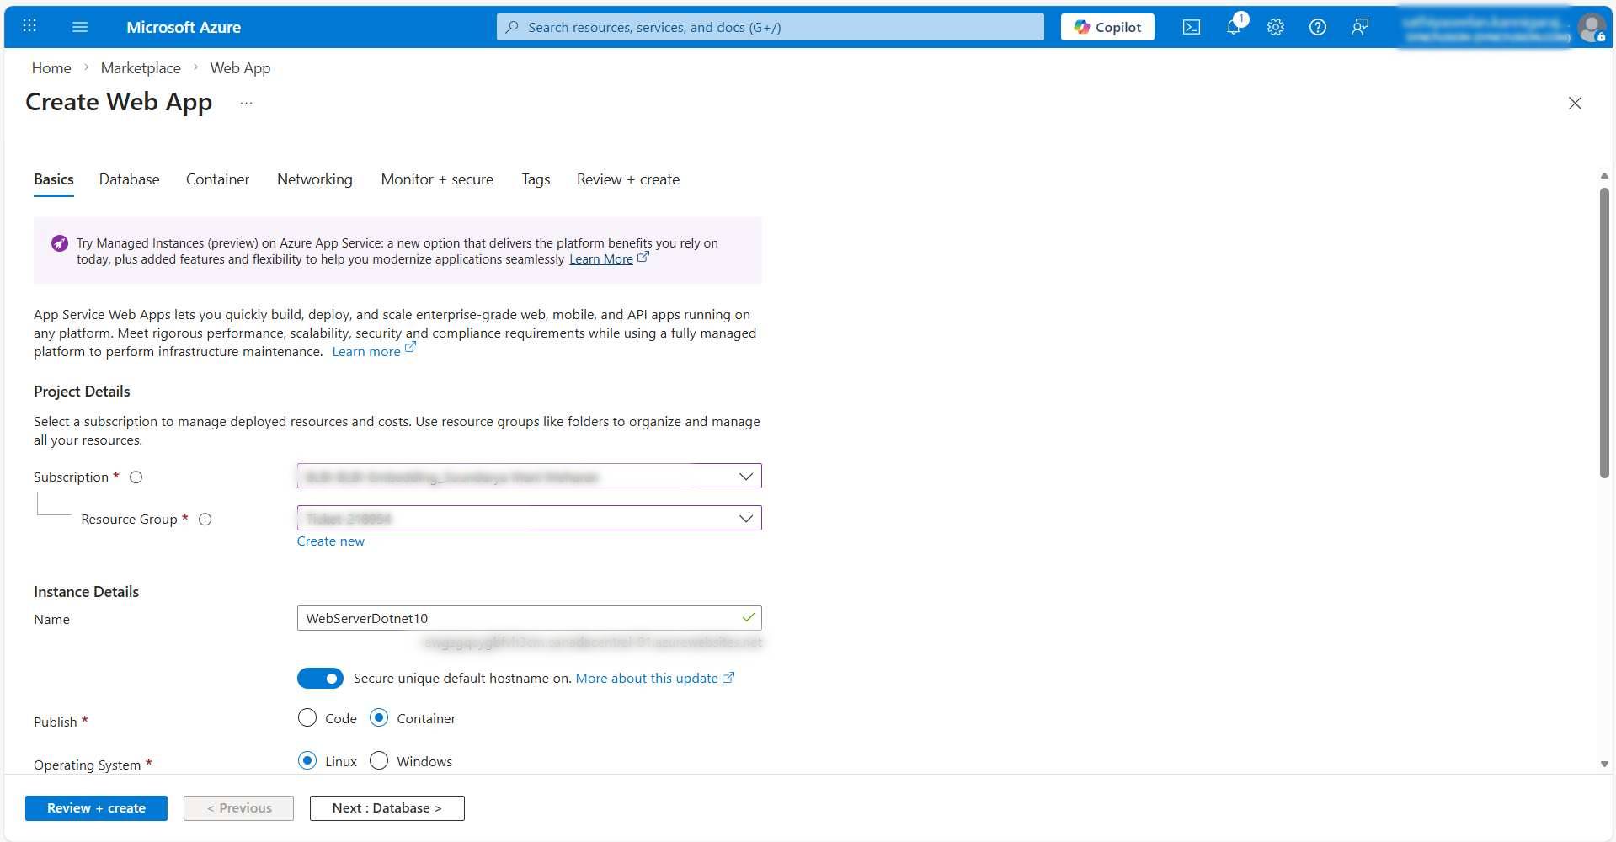Click the Managed Instances rocket icon
1616x842 pixels.
(59, 243)
